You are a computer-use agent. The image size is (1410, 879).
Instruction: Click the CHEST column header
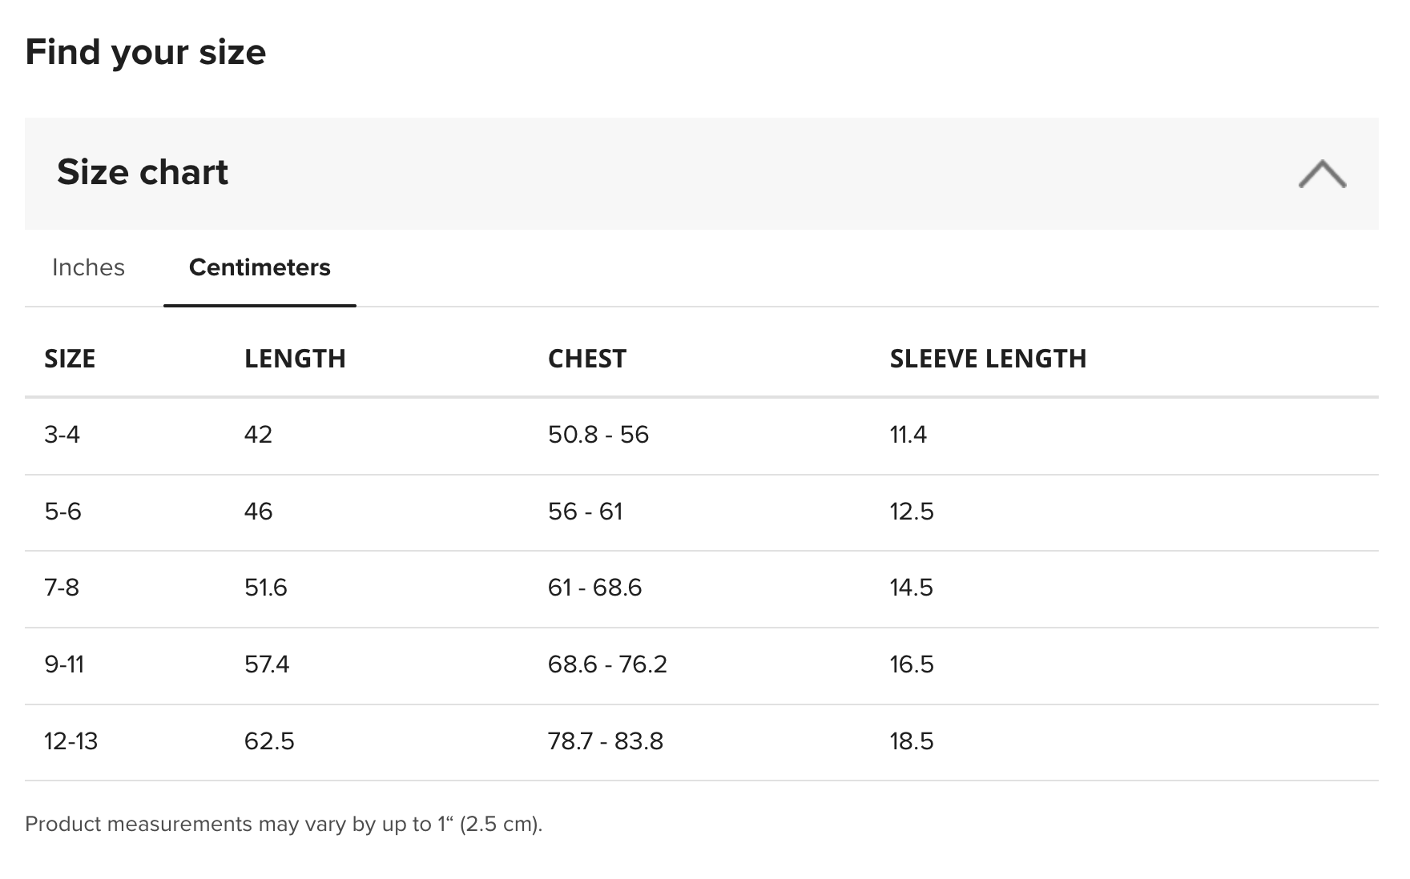click(x=587, y=359)
